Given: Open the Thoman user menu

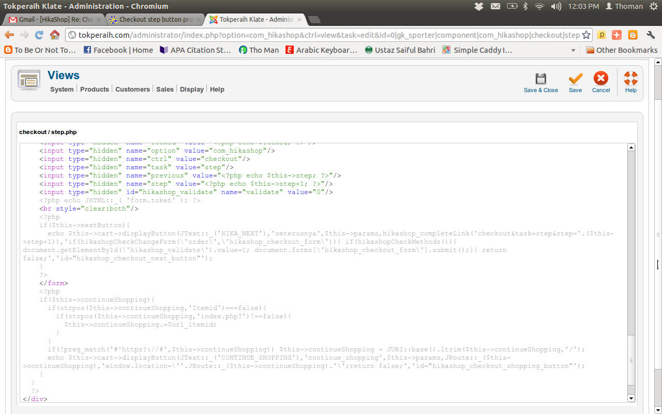Looking at the screenshot, I should coord(624,6).
